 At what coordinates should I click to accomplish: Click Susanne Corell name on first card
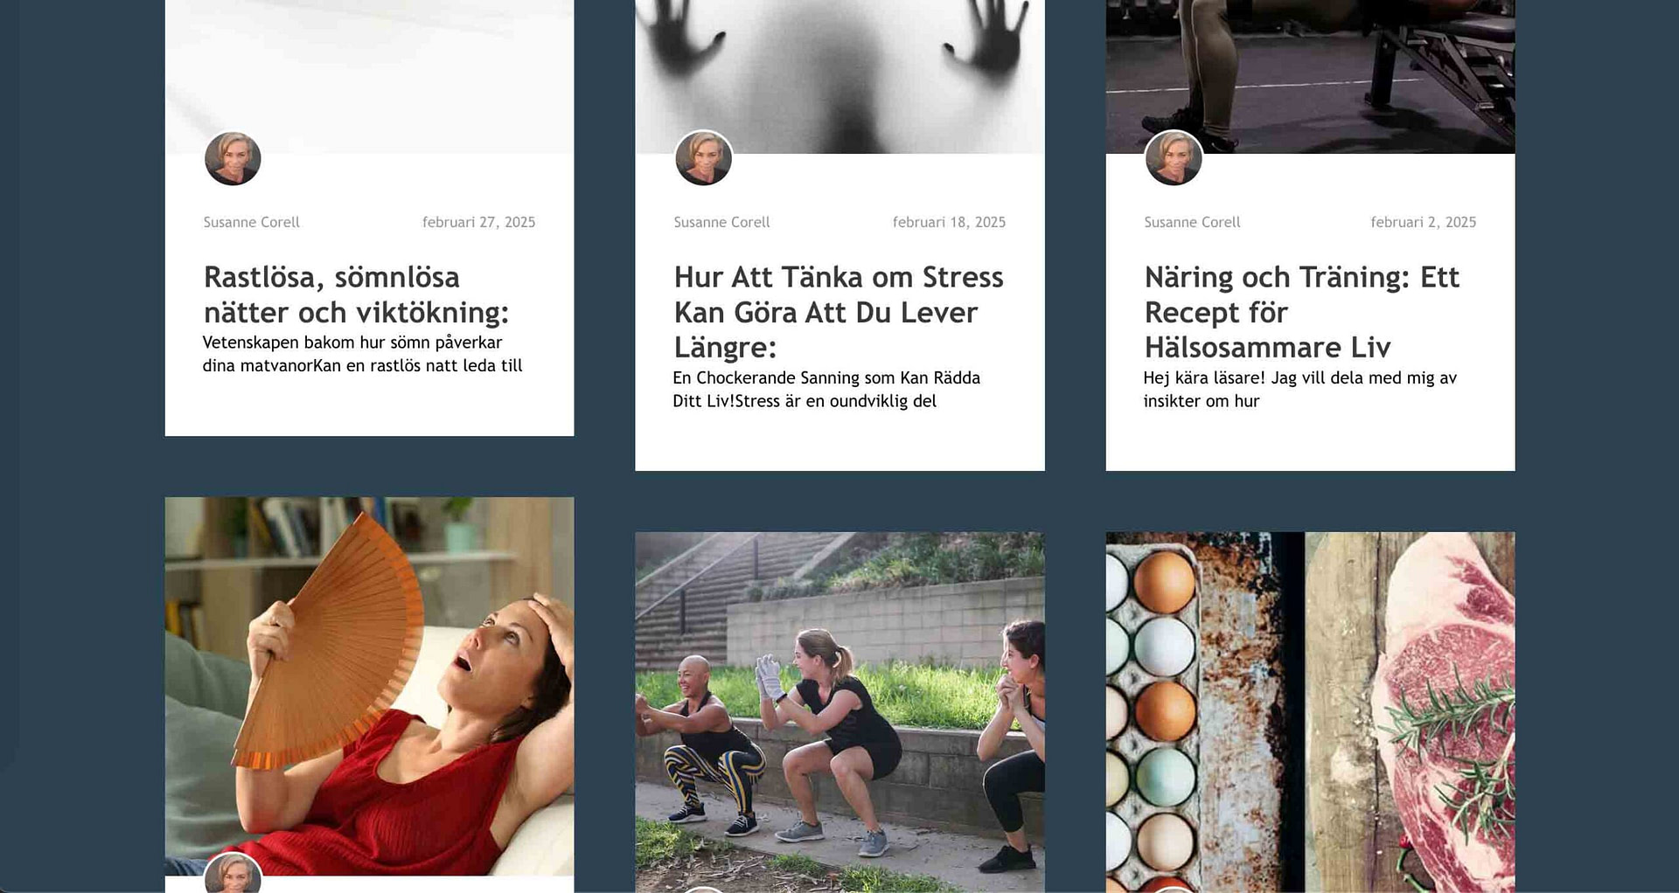point(252,222)
